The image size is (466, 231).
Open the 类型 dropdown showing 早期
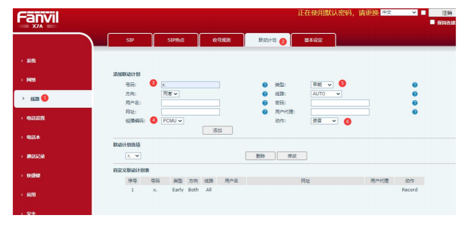click(x=322, y=84)
